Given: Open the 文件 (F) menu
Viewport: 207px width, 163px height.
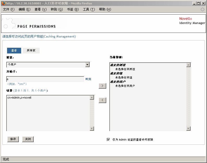Looking at the screenshot, I should (x=9, y=9).
